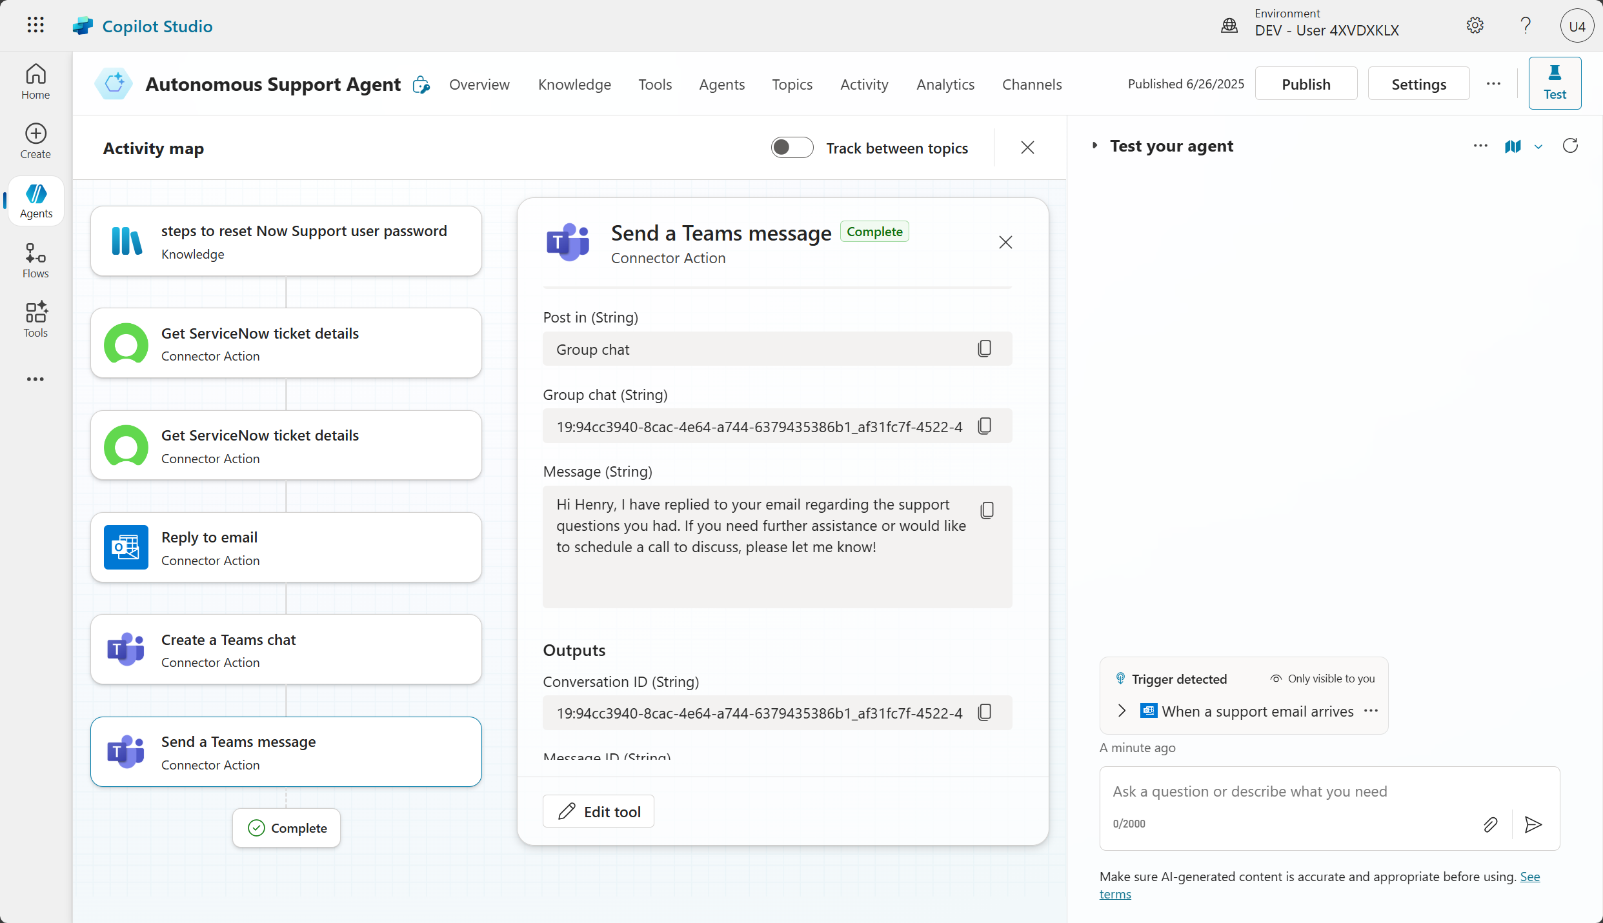This screenshot has height=923, width=1603.
Task: Copy the Group chat ID value
Action: pyautogui.click(x=984, y=426)
